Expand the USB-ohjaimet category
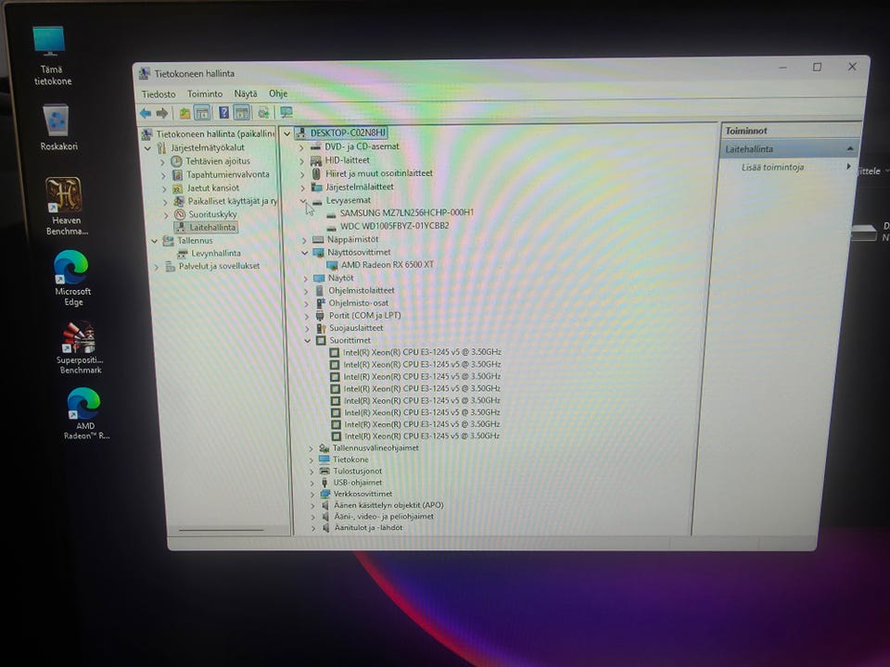890x667 pixels. (311, 483)
